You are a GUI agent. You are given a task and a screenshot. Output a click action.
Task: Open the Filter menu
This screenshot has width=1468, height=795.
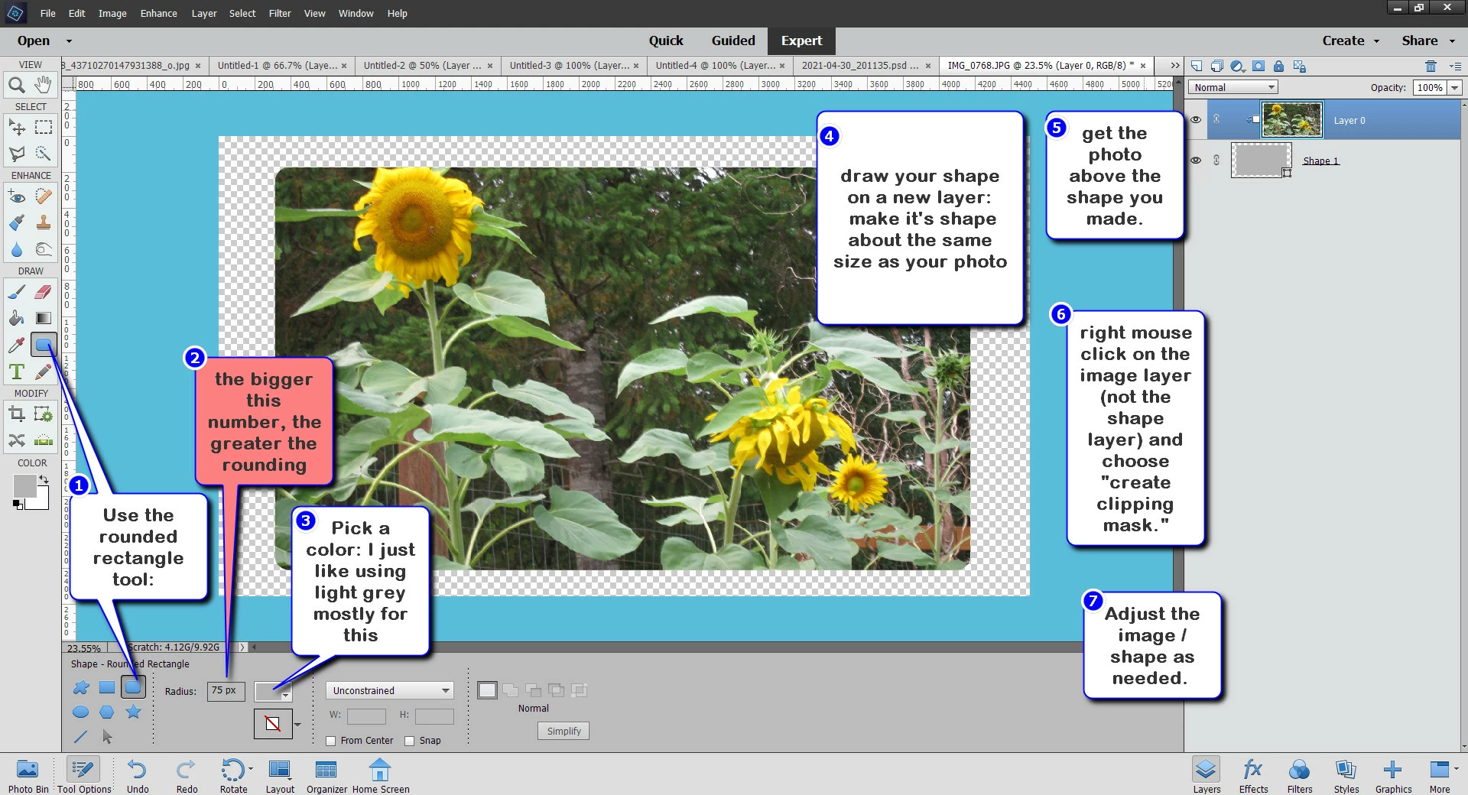280,13
